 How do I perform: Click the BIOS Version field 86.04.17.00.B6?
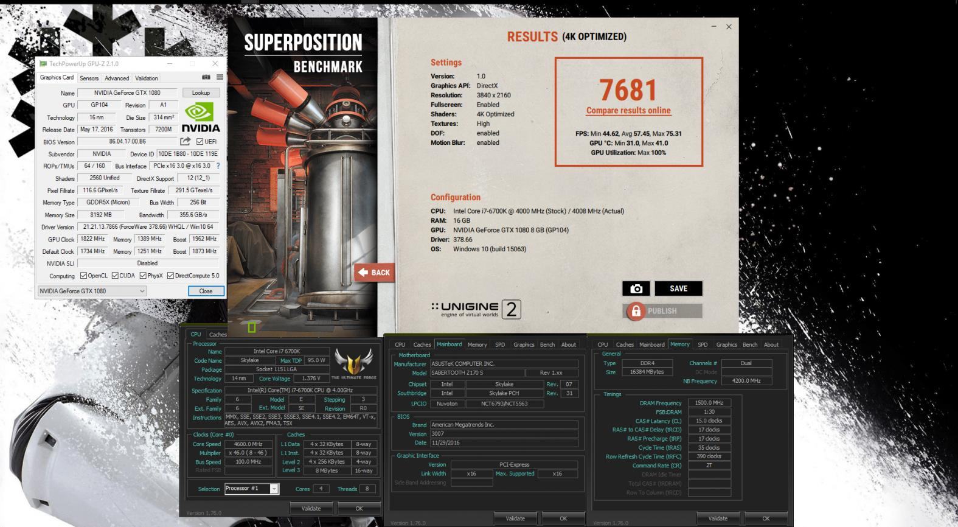pyautogui.click(x=127, y=142)
